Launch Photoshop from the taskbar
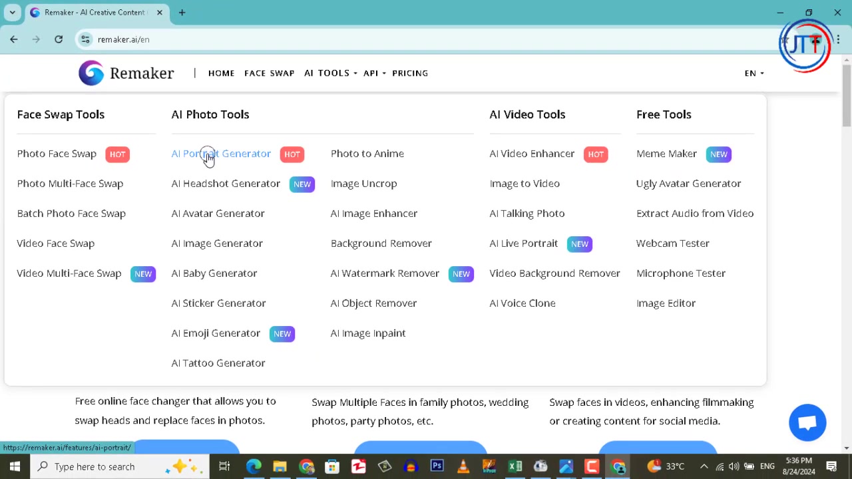 [x=437, y=466]
